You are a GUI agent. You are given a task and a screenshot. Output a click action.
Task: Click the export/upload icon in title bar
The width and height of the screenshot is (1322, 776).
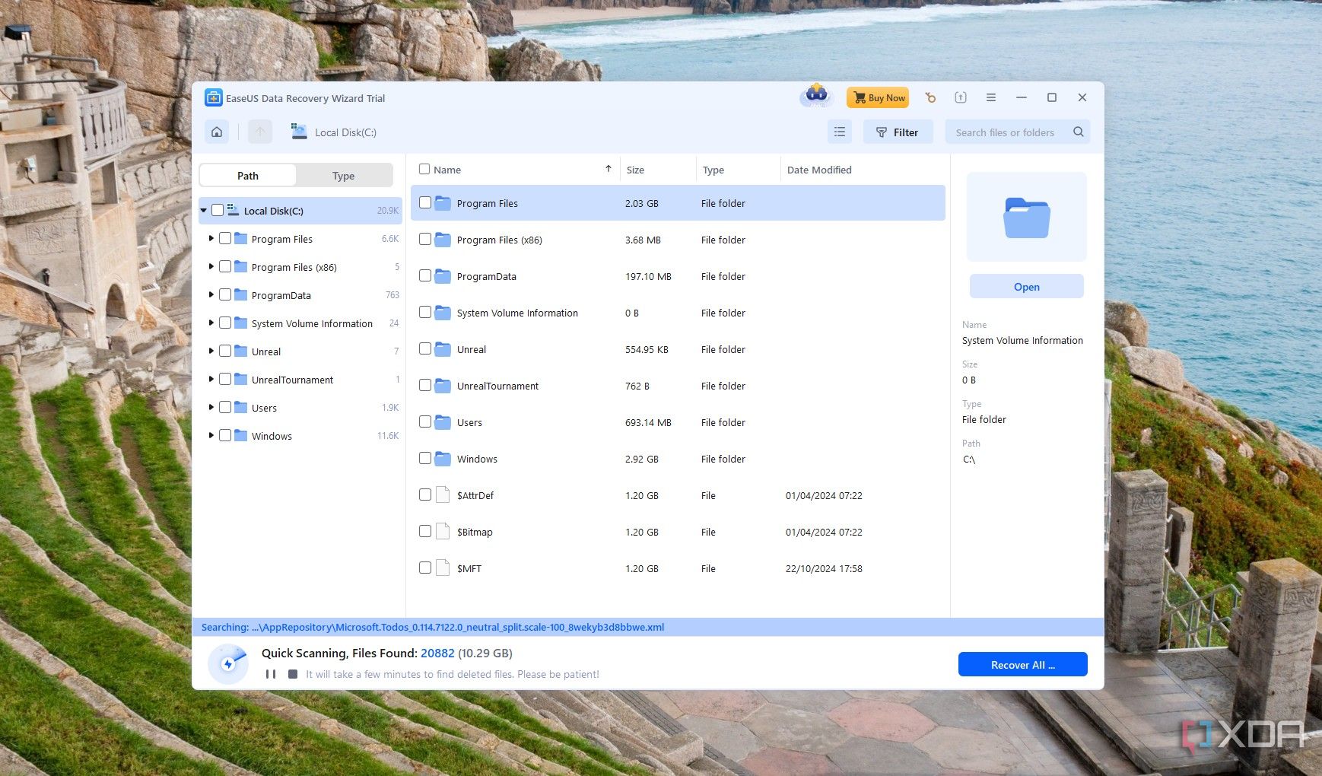(961, 97)
